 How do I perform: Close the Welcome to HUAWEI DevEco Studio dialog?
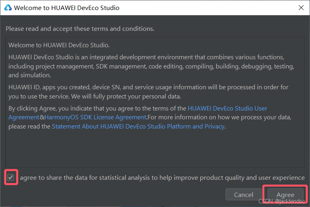[301, 8]
